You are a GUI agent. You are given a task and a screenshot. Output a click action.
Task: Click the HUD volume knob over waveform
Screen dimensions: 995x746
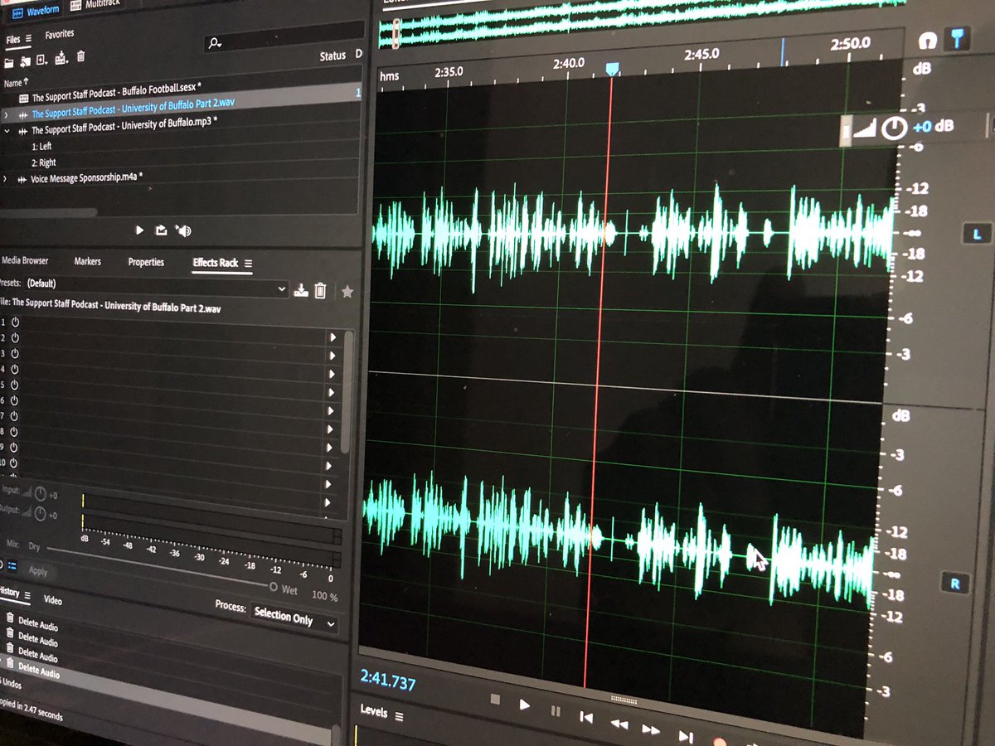click(x=893, y=128)
